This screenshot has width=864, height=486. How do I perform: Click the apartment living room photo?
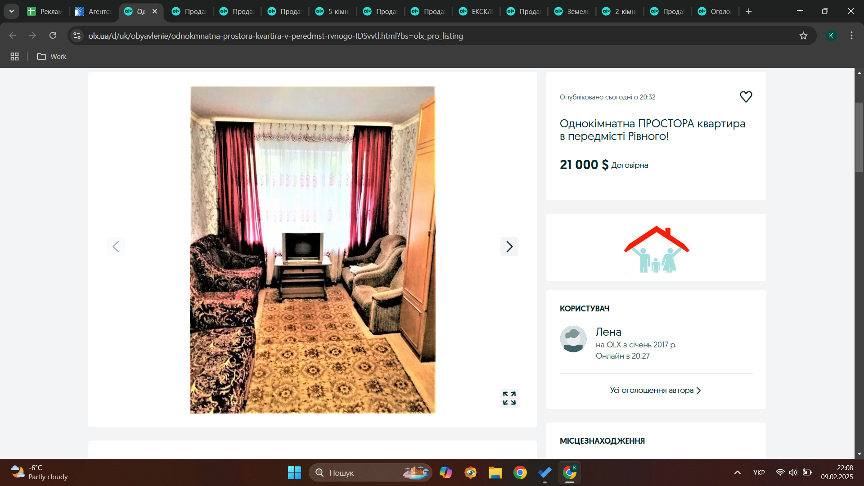click(x=312, y=250)
